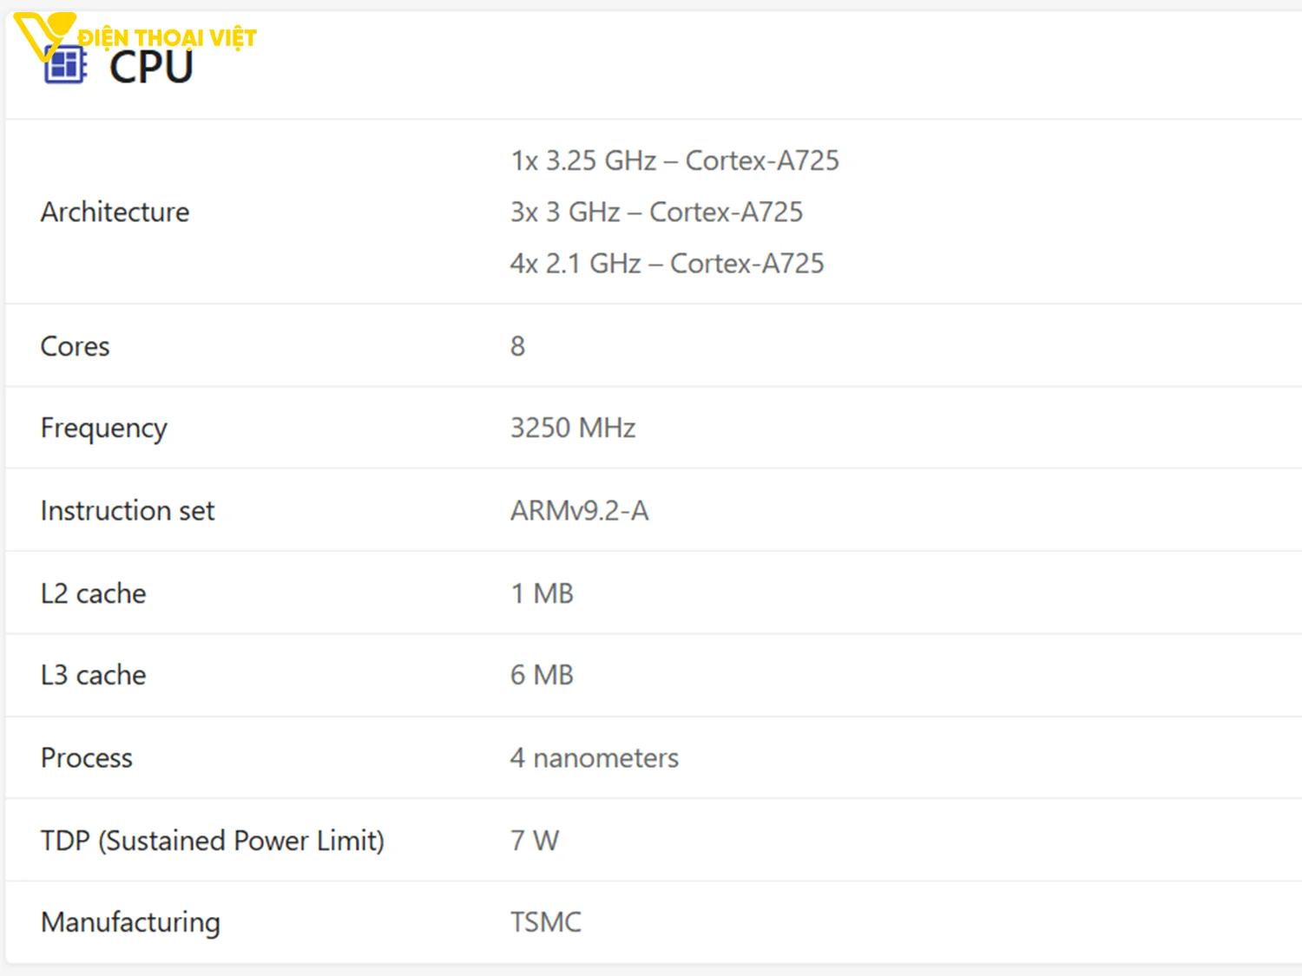Click the TDP (Sustained Power Limit) label

click(213, 841)
